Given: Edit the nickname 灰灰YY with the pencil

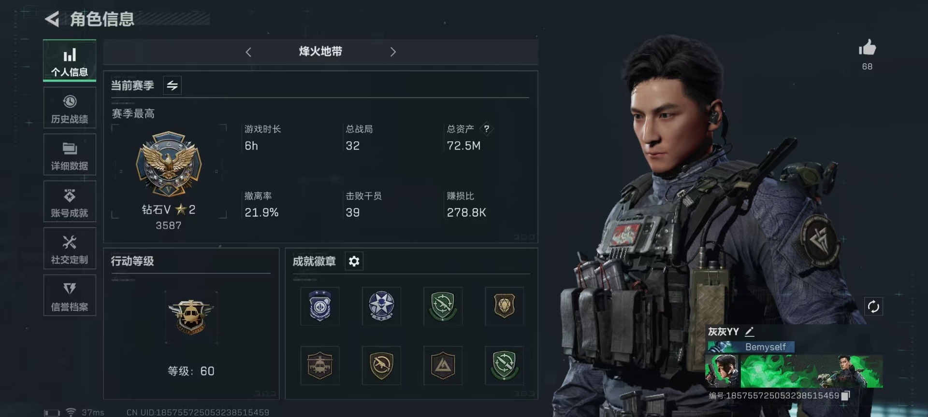Looking at the screenshot, I should pos(750,332).
